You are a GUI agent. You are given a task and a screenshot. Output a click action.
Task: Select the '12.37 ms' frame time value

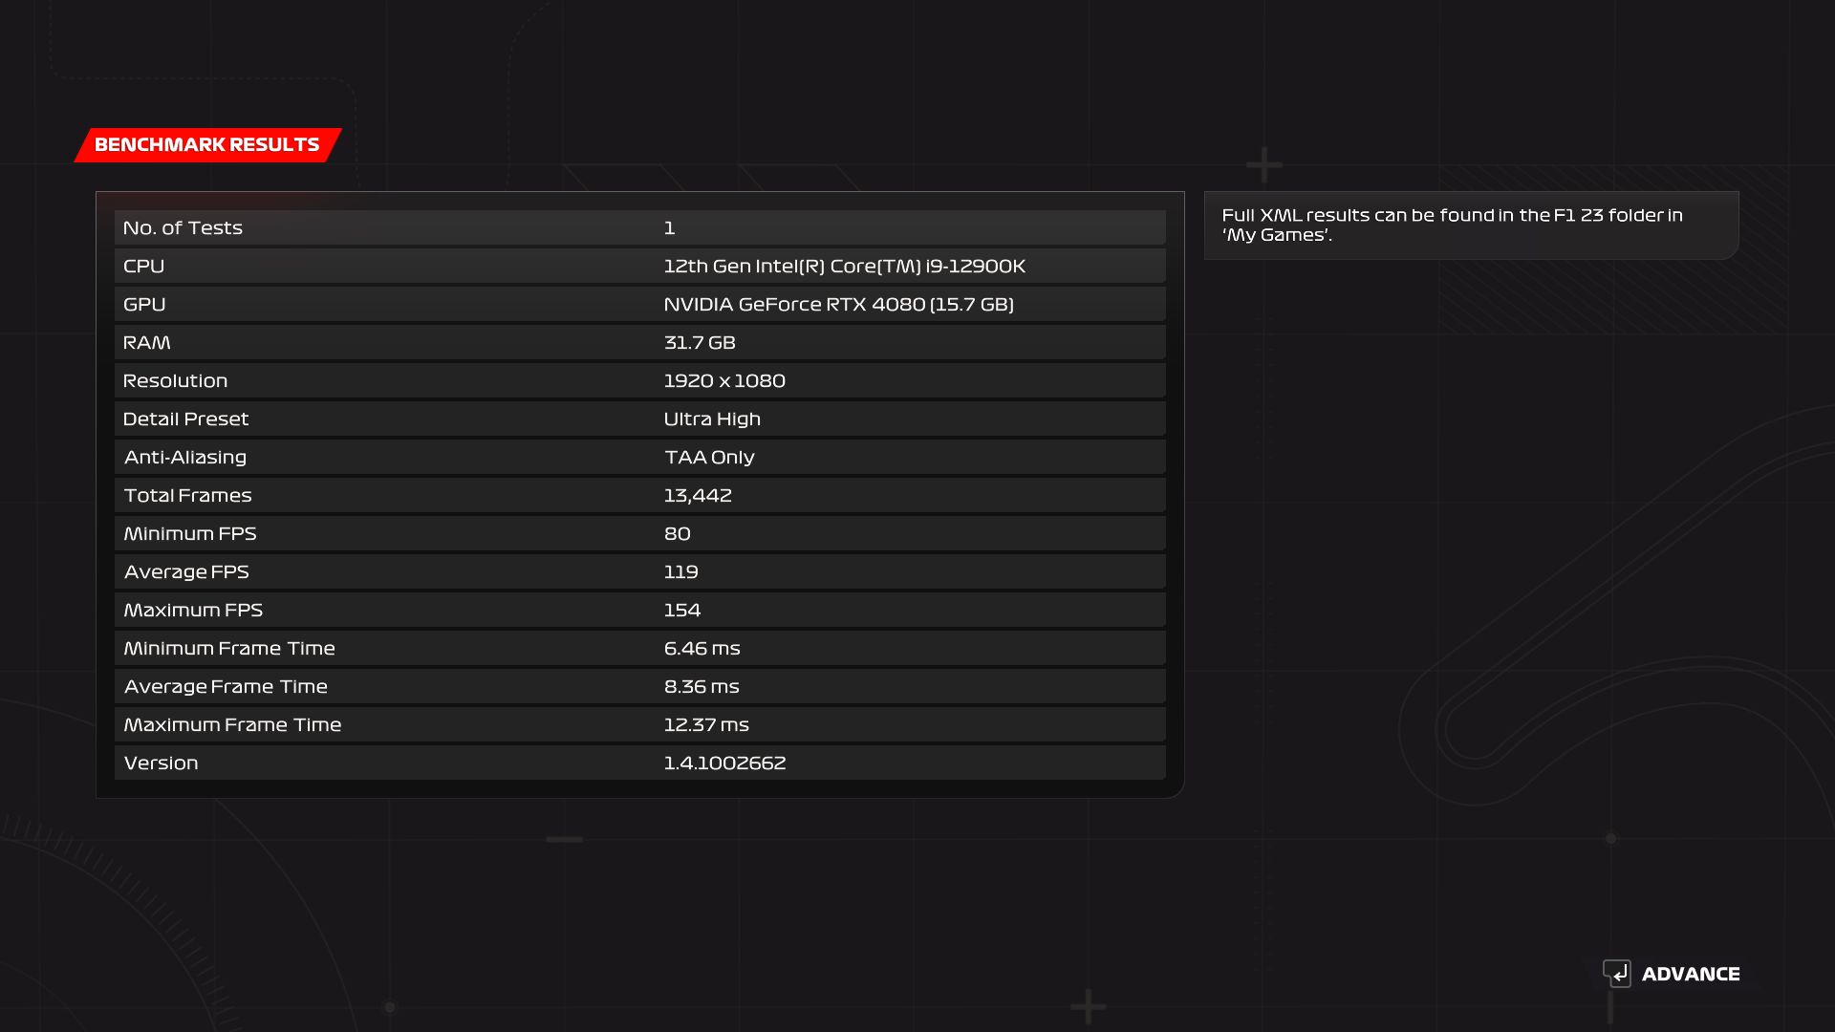point(706,724)
